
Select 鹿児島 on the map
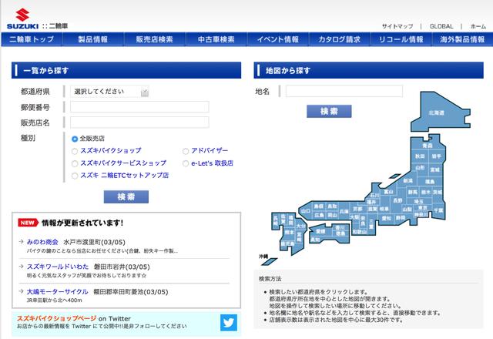[287, 243]
